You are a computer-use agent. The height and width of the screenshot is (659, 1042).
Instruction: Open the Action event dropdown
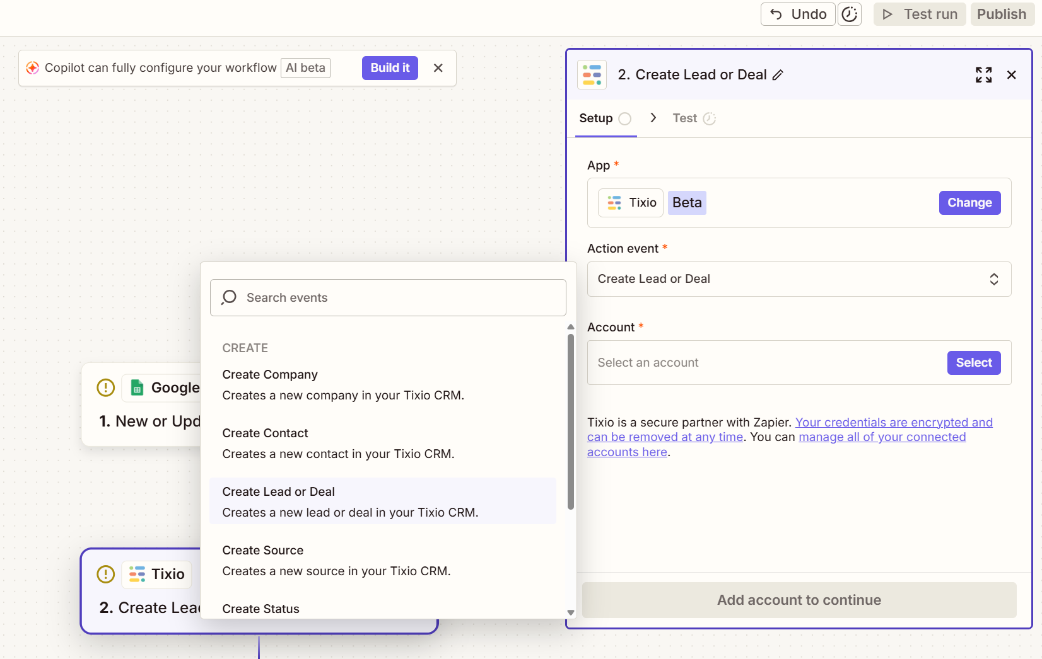799,279
